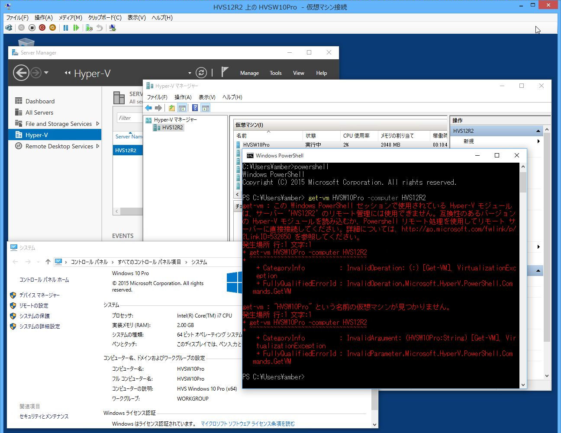The width and height of the screenshot is (561, 433).
Task: Collapse HVS12R2 section in 操作 pane
Action: (x=538, y=131)
